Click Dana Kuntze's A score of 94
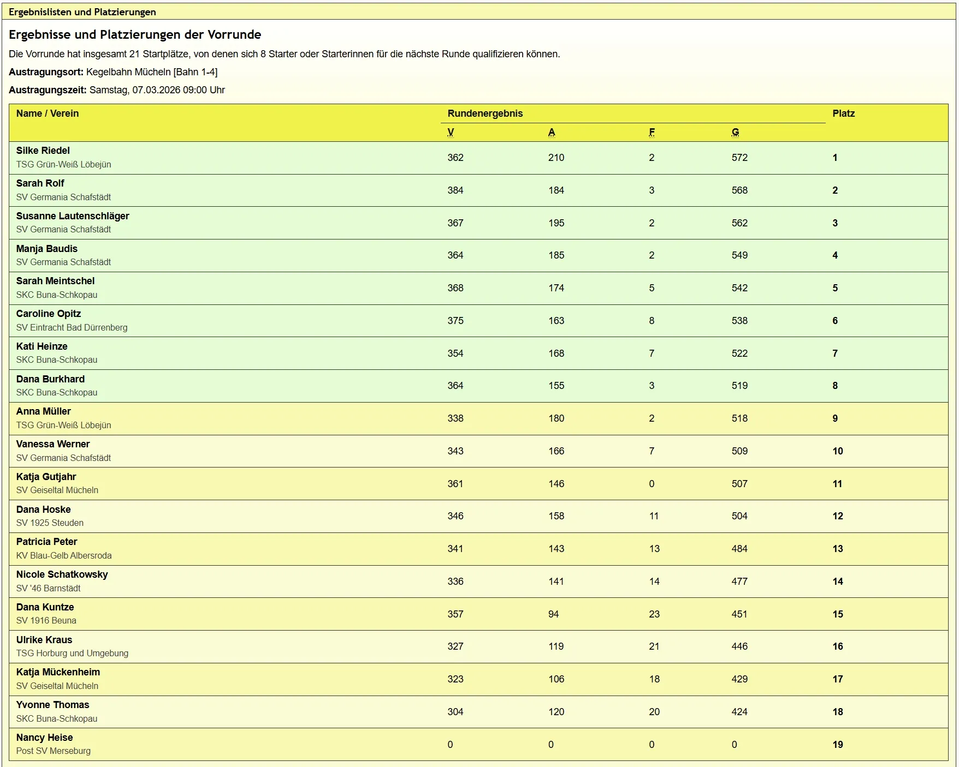The image size is (959, 767). coord(553,614)
